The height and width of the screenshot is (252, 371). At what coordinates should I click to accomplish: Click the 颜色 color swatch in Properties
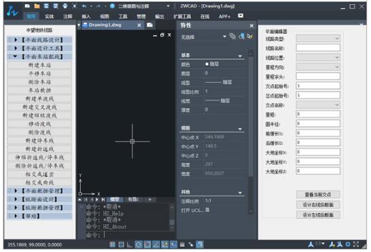pos(207,64)
